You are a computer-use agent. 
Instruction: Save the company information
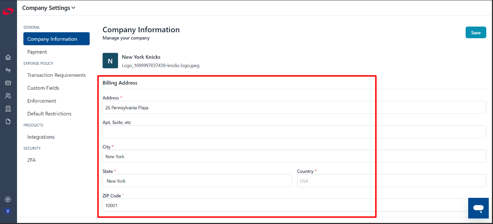476,33
